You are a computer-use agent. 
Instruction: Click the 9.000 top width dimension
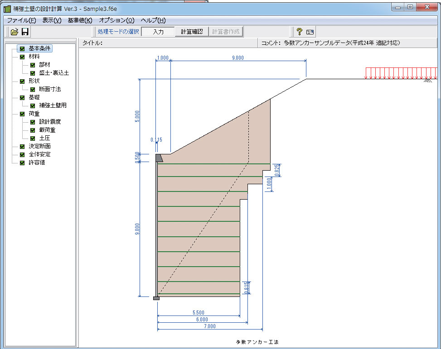tap(238, 58)
